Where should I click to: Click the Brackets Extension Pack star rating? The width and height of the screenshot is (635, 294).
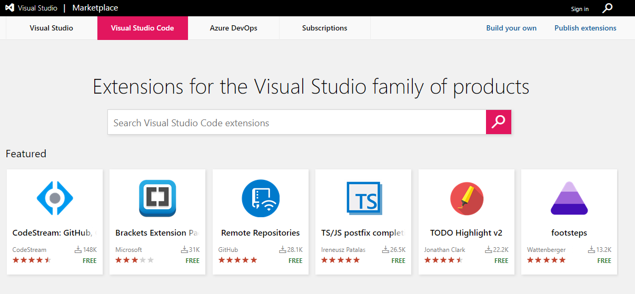[x=135, y=260]
